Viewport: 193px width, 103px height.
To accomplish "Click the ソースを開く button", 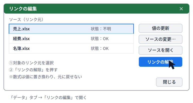I will (160, 50).
